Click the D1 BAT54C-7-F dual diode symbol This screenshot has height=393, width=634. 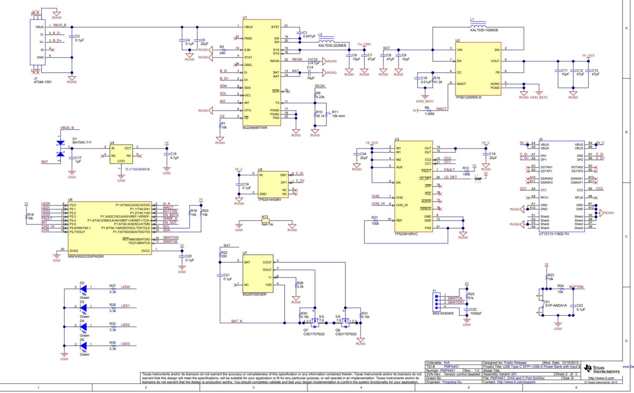pos(61,148)
